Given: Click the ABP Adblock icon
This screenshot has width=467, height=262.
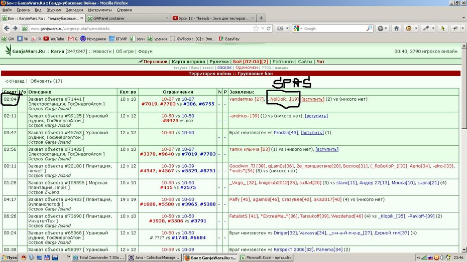Looking at the screenshot, I should pos(381,29).
